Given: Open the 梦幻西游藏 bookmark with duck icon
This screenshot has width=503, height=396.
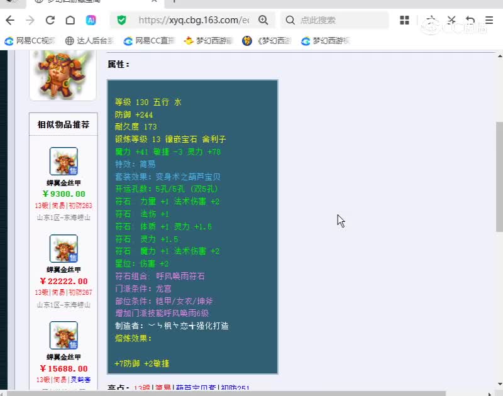Looking at the screenshot, I should coord(209,41).
